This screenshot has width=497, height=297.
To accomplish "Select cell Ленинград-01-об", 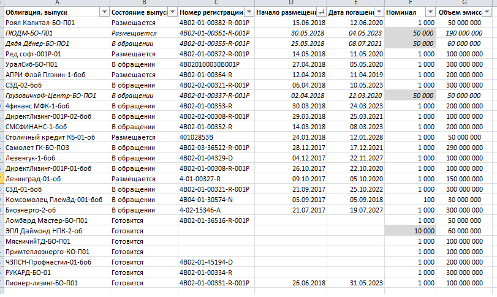I will [57, 179].
